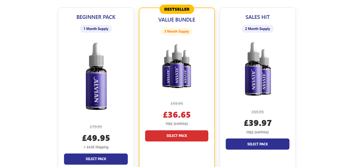Click the 3 Month Supply pill
The image size is (340, 167).
(x=177, y=31)
